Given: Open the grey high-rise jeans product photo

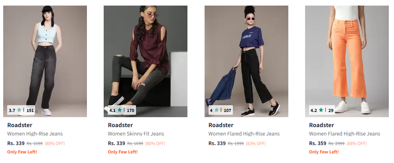Looking at the screenshot, I should tap(45, 61).
